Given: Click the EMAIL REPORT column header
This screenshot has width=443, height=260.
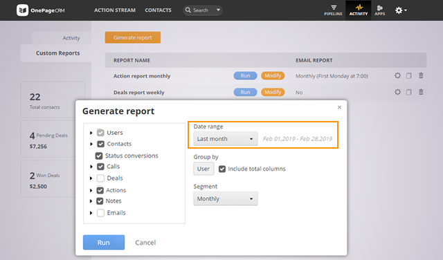Looking at the screenshot, I should tap(314, 60).
